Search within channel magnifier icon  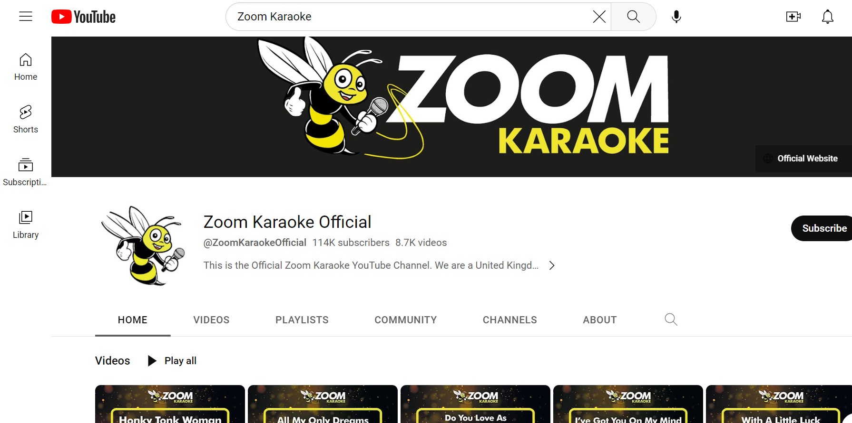(671, 320)
